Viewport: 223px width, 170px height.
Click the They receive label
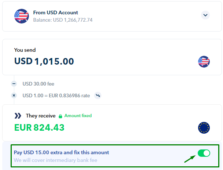pyautogui.click(x=41, y=116)
